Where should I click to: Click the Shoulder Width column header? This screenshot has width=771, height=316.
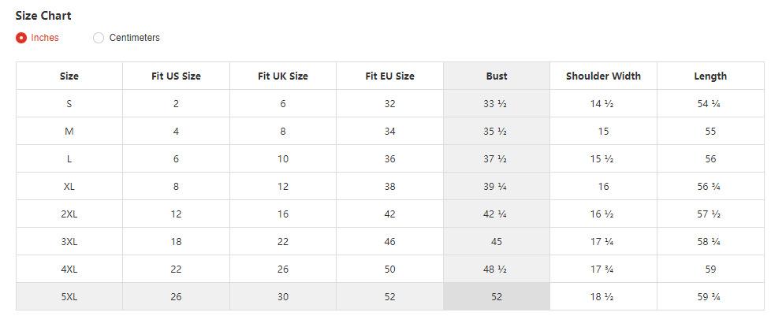pos(603,76)
